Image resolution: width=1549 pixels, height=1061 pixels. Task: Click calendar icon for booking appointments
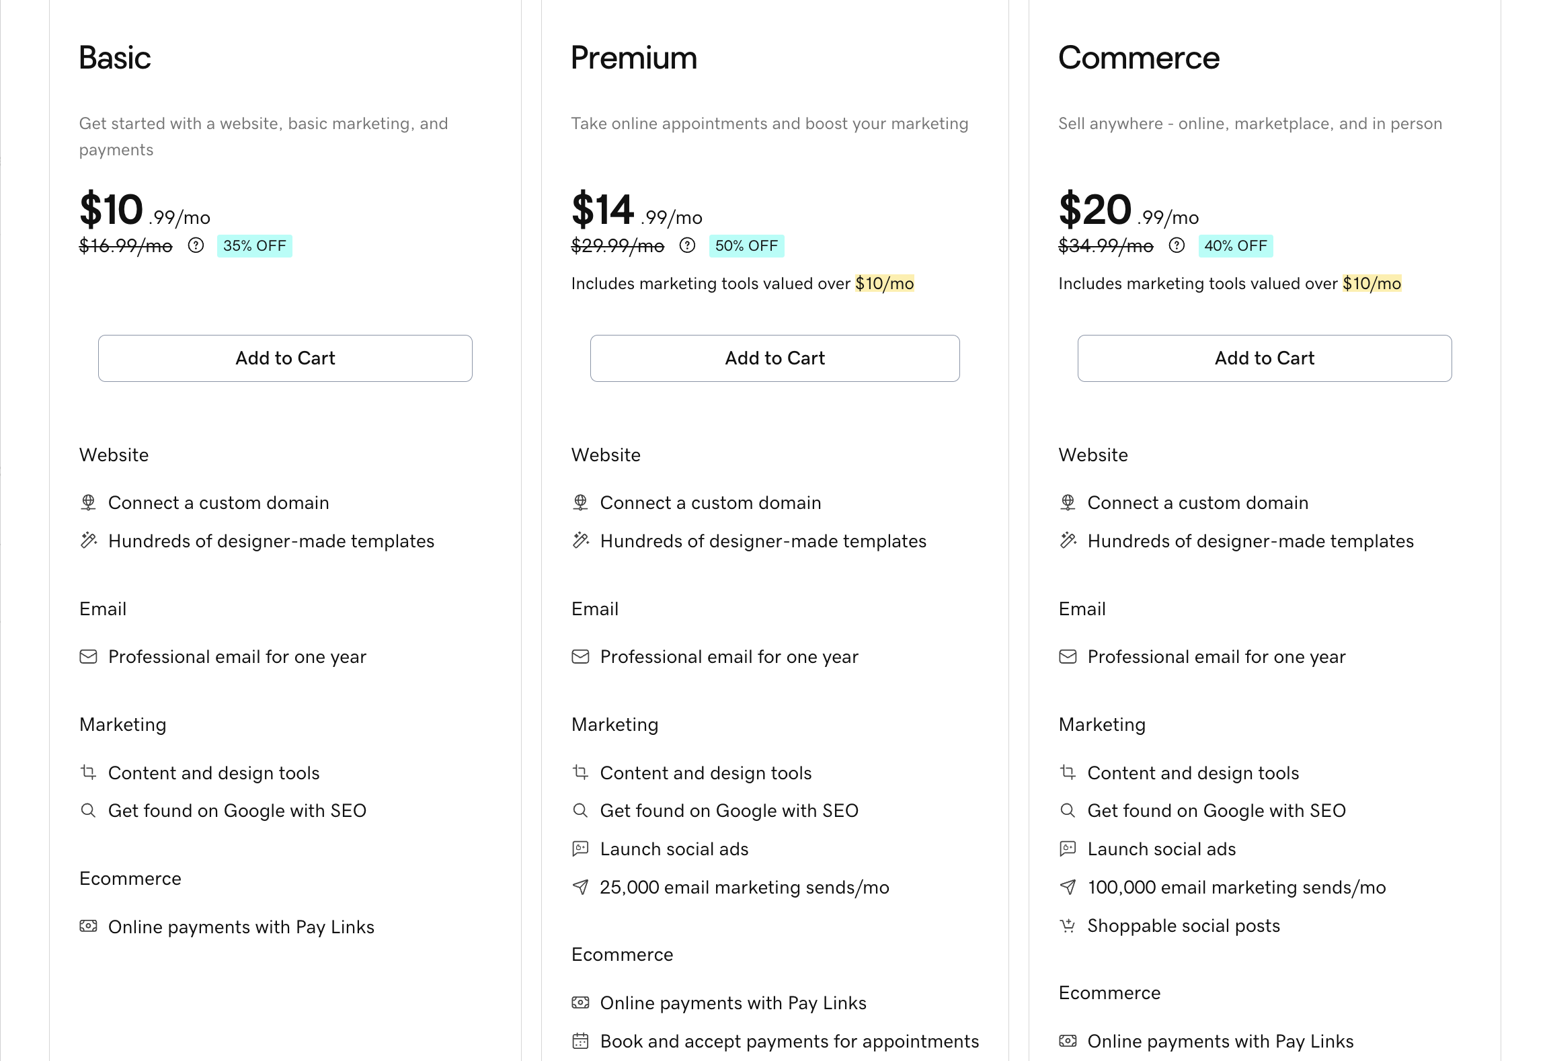[580, 1041]
